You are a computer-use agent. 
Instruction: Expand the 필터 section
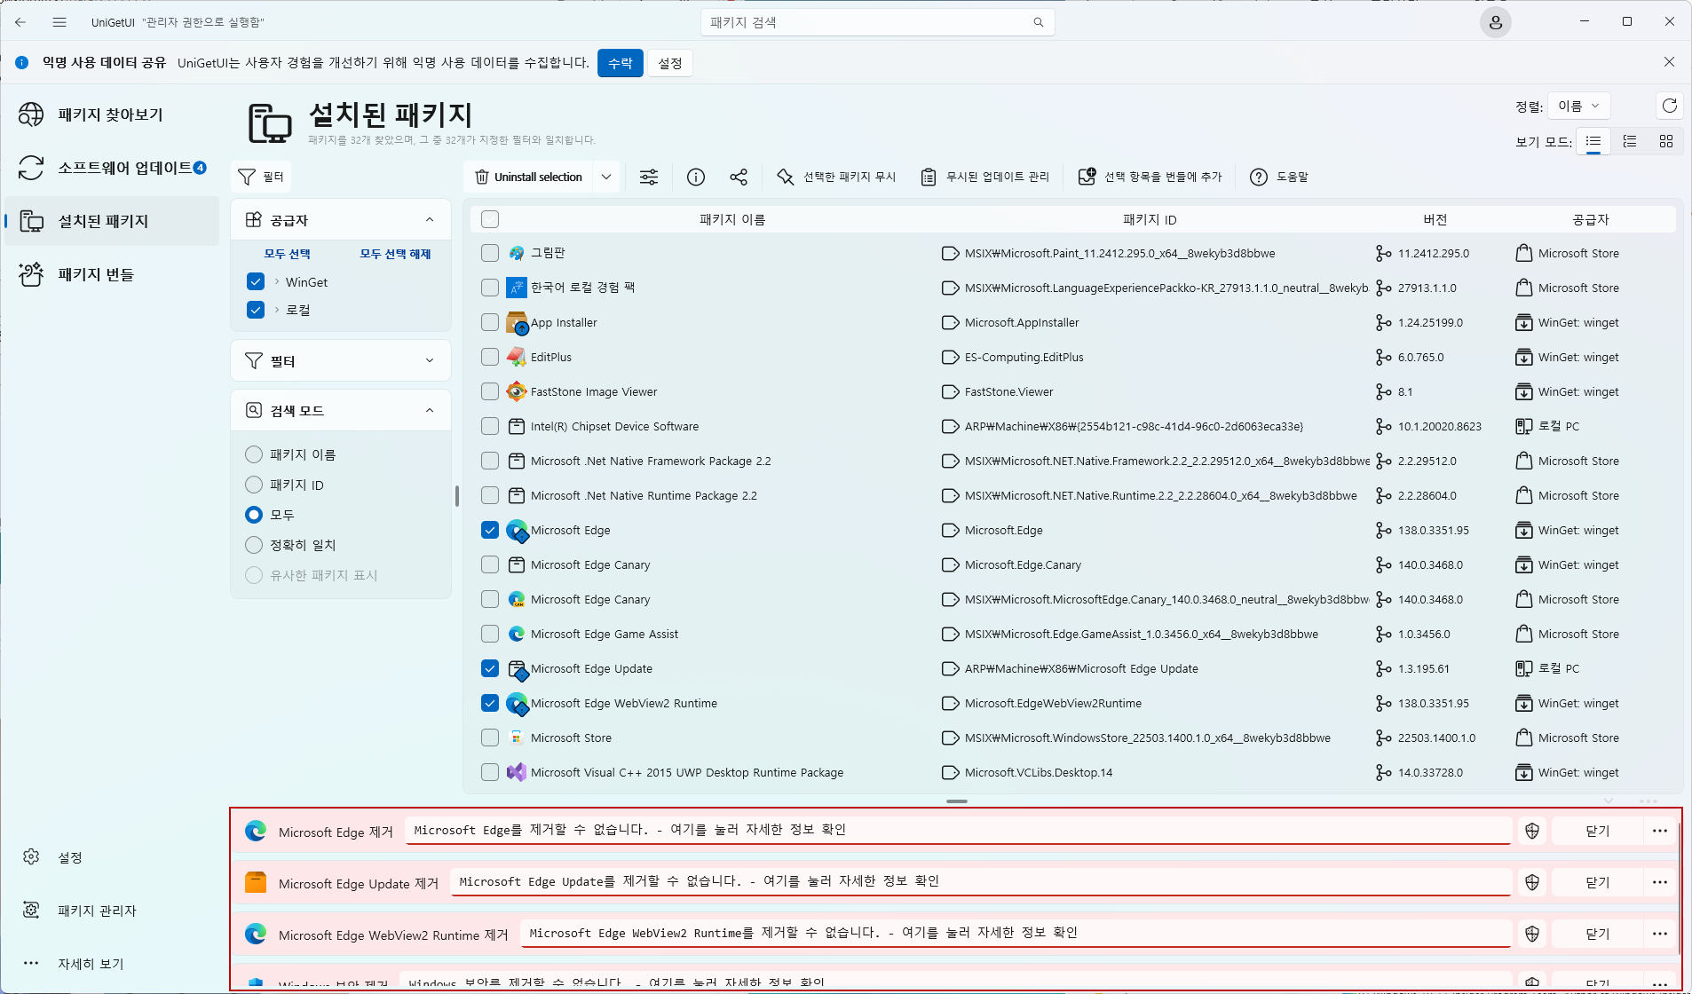point(430,360)
